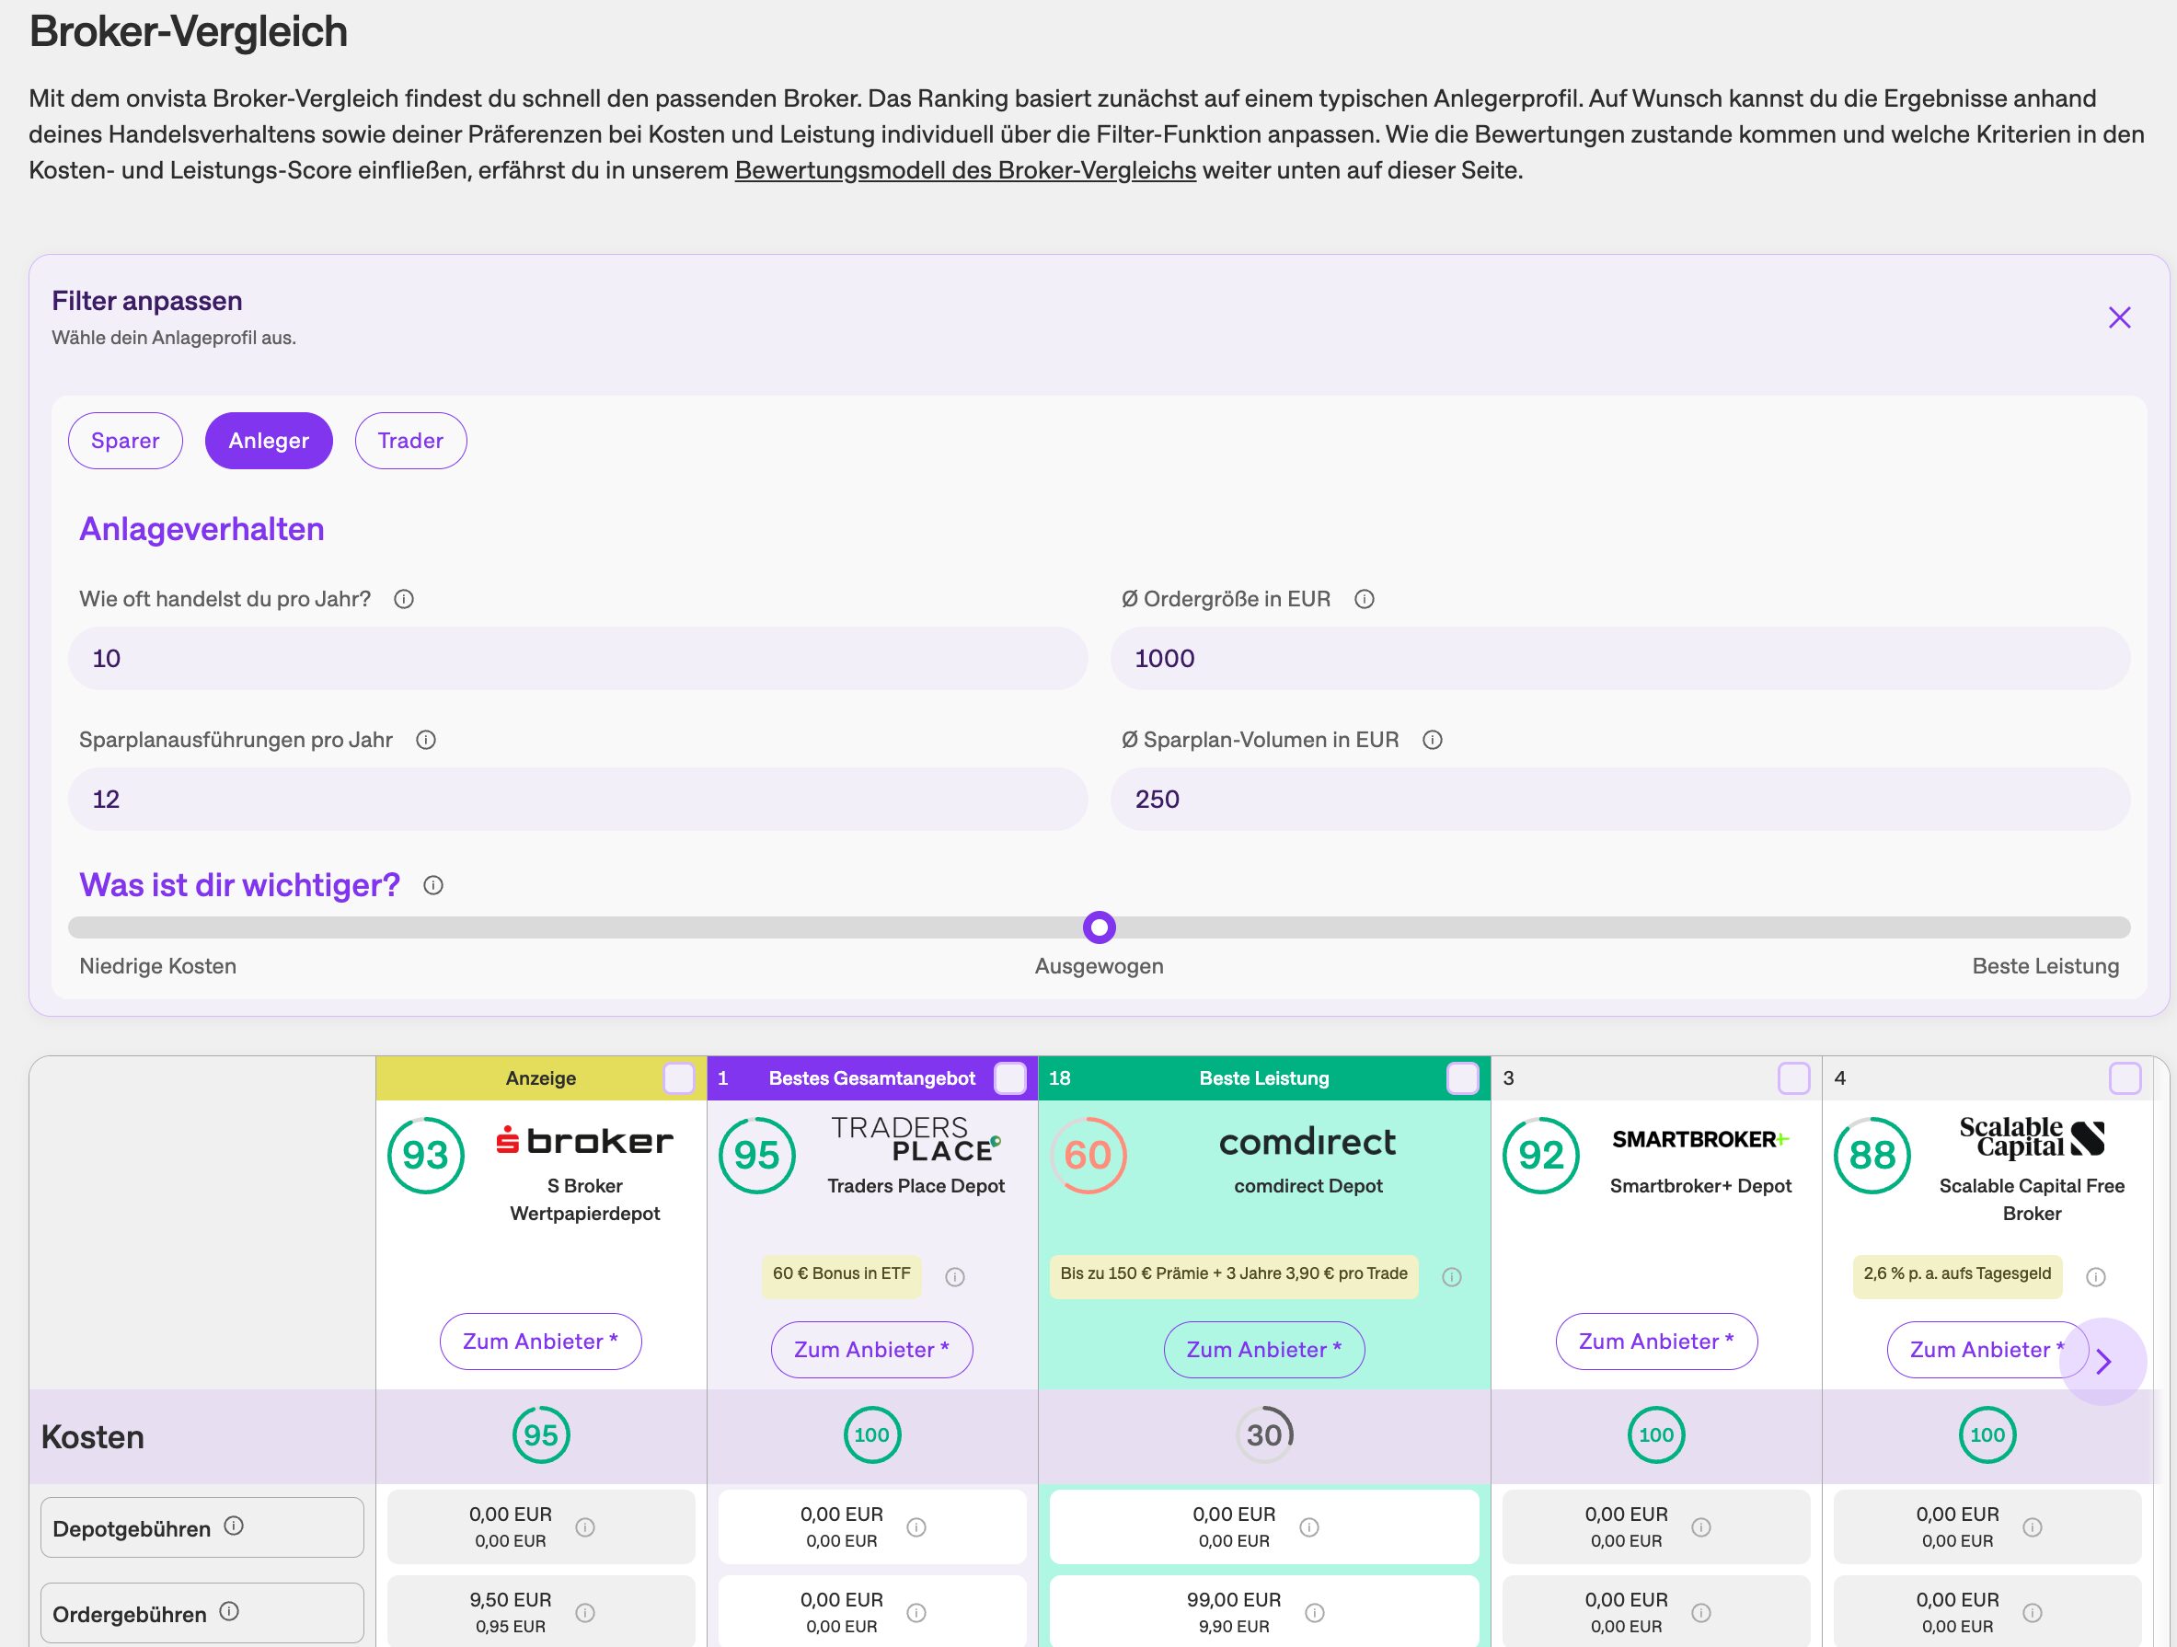Image resolution: width=2177 pixels, height=1647 pixels.
Task: Open info icon next to 'Wie oft handelst du pro Jahr?'
Action: pyautogui.click(x=404, y=599)
